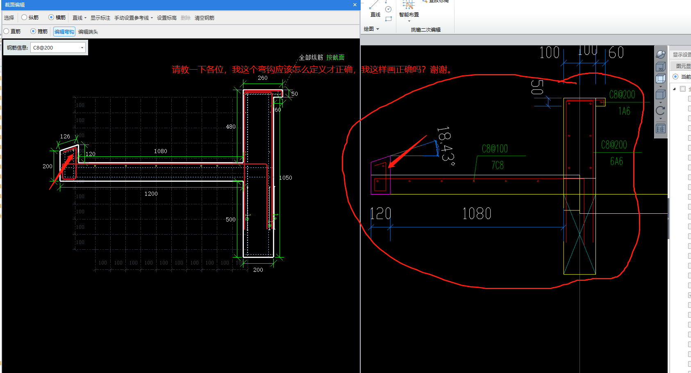Screen dimensions: 691x373
Task: Click the 全部纵筋 label in section editor
Action: [311, 58]
